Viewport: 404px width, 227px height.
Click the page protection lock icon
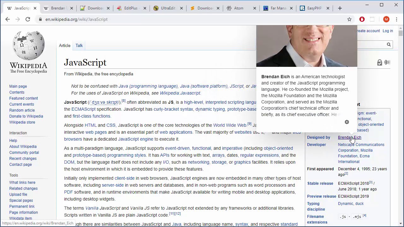pyautogui.click(x=380, y=62)
